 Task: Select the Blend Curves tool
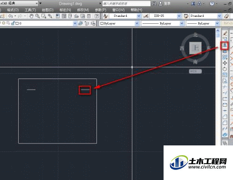pos(225,129)
